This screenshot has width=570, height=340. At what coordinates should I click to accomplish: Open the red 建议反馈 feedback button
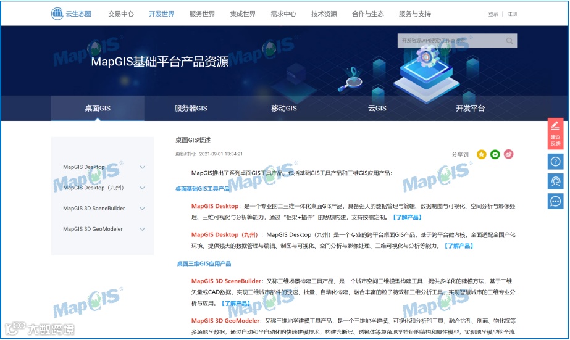click(555, 133)
